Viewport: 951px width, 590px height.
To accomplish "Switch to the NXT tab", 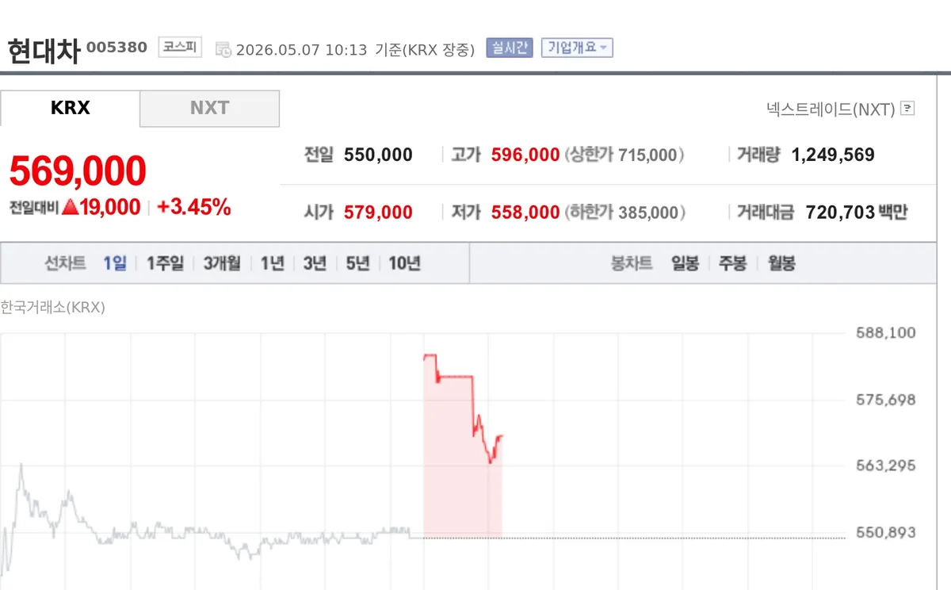I will [x=210, y=108].
